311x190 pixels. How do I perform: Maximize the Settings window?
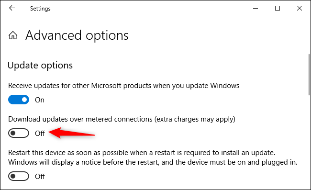click(x=278, y=8)
